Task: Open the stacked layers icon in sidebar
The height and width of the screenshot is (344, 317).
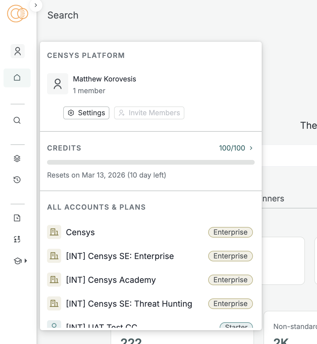Action: 17,158
